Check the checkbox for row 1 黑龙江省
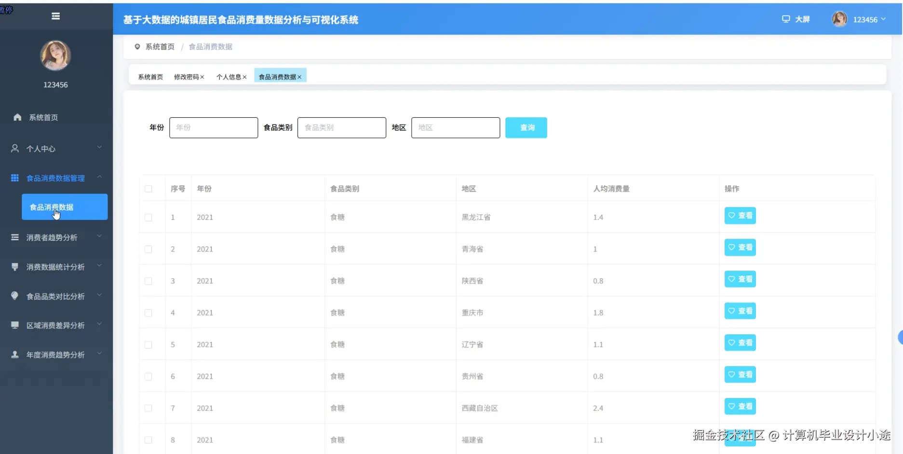The height and width of the screenshot is (454, 903). [x=148, y=217]
